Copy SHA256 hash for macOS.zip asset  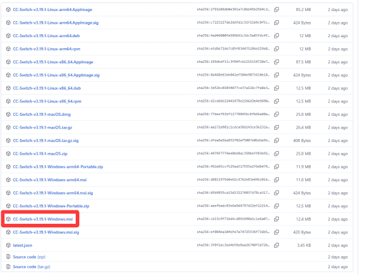tap(276, 154)
